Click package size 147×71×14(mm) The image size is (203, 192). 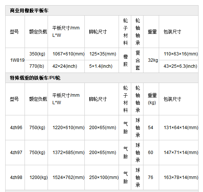pos(181,153)
